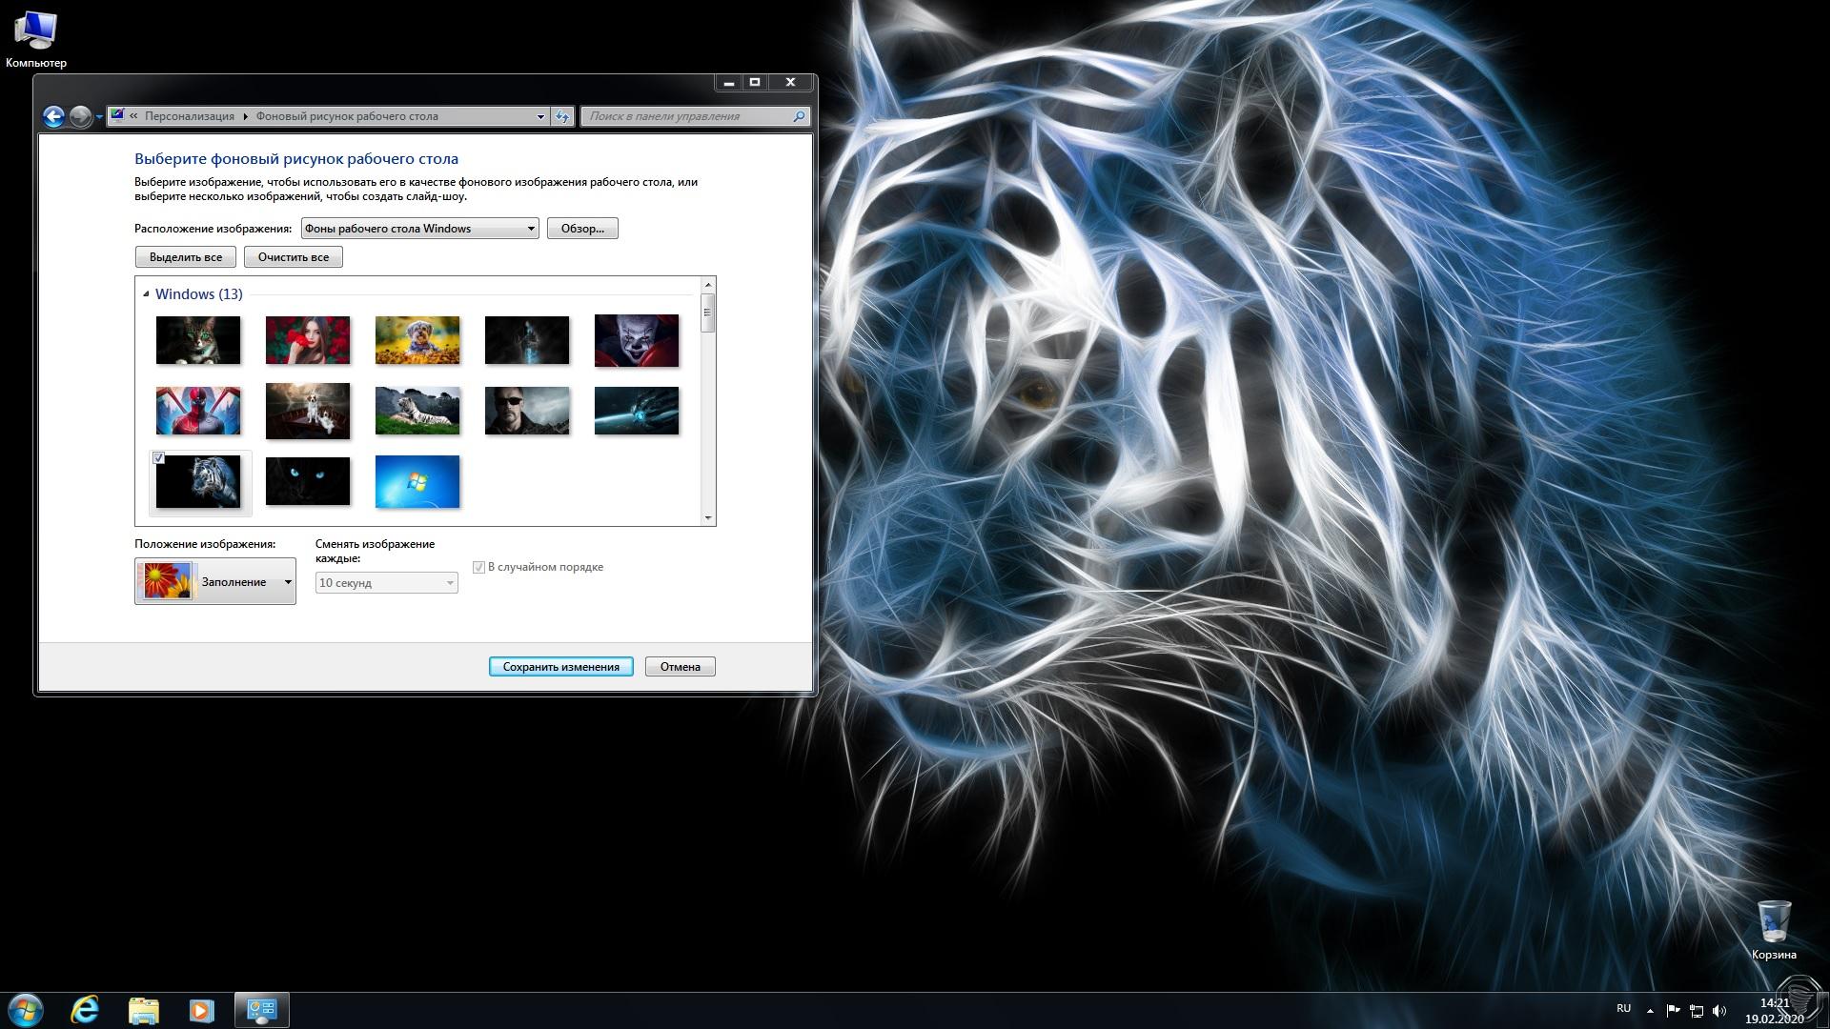The width and height of the screenshot is (1830, 1029).
Task: Click the 'Очистить все' button
Action: [x=294, y=257]
